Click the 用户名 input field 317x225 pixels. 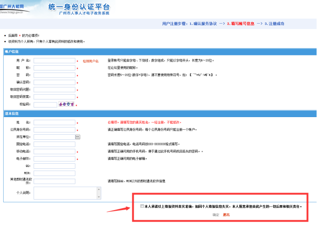tap(54, 61)
